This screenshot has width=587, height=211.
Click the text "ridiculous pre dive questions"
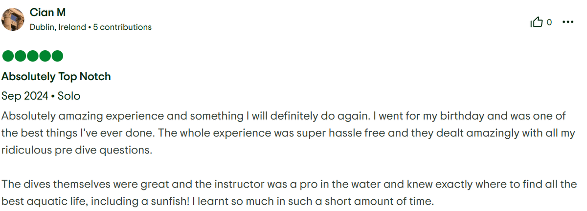(x=77, y=150)
